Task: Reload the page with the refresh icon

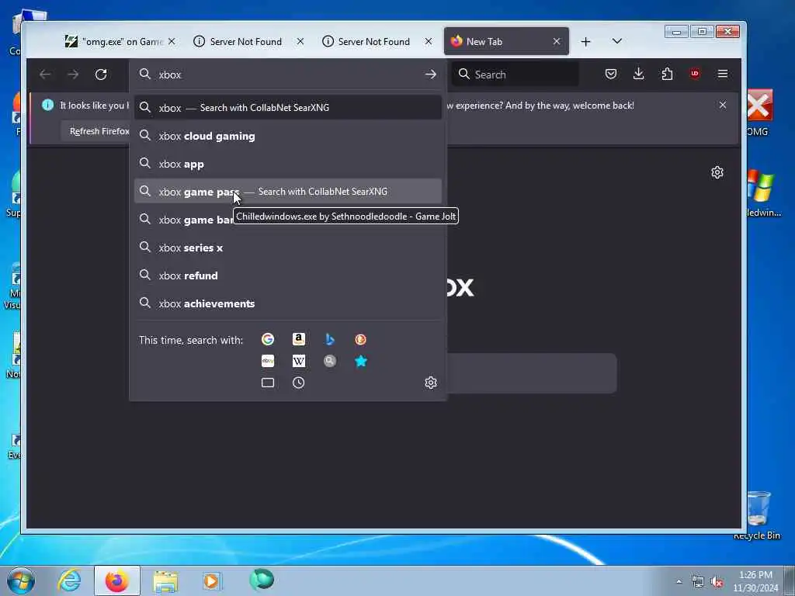Action: pos(101,74)
